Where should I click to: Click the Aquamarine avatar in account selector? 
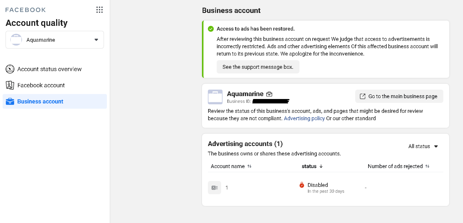[x=16, y=40]
